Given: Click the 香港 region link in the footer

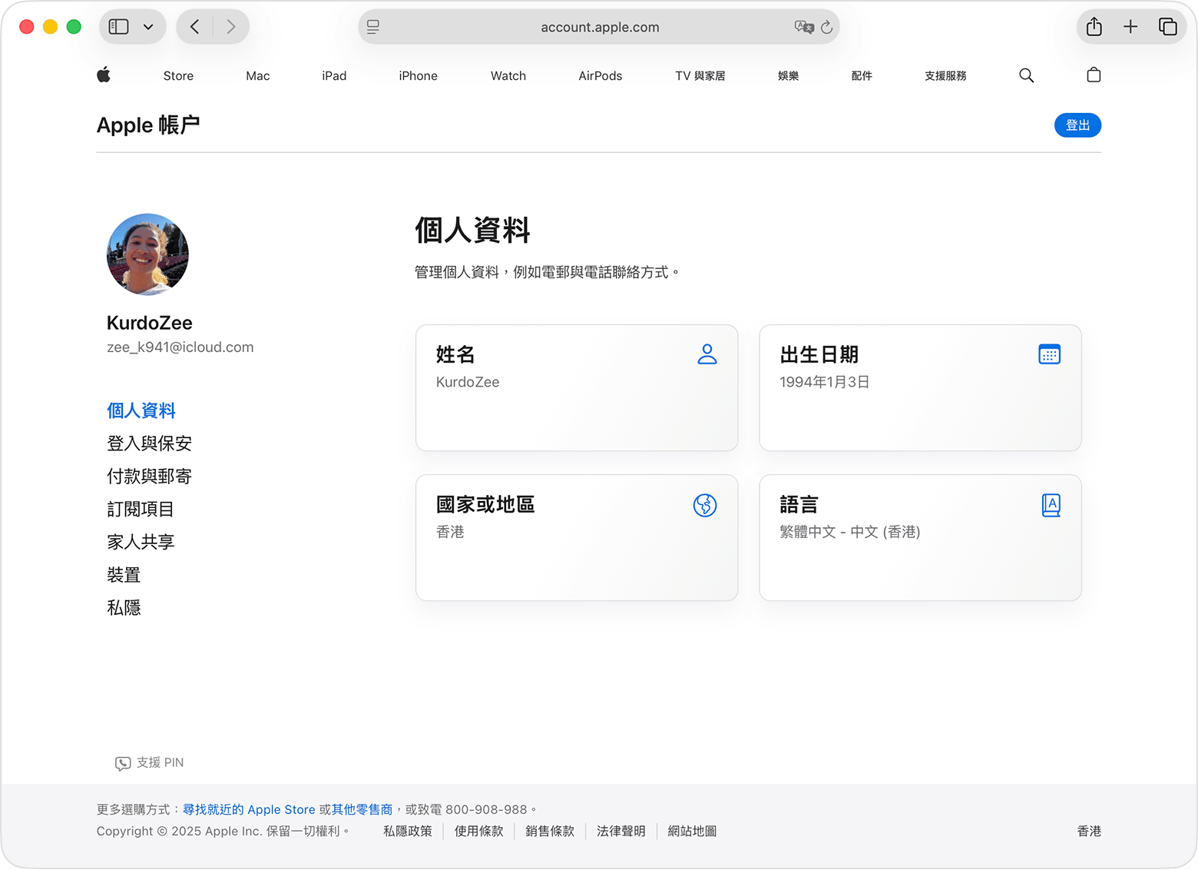Looking at the screenshot, I should (1089, 831).
